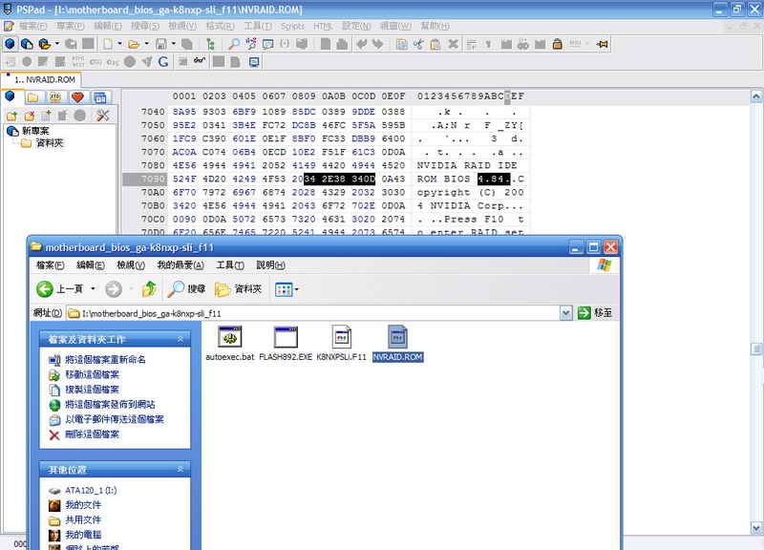764x550 pixels.
Task: Click the 搜尋 search toolbar button
Action: point(186,289)
